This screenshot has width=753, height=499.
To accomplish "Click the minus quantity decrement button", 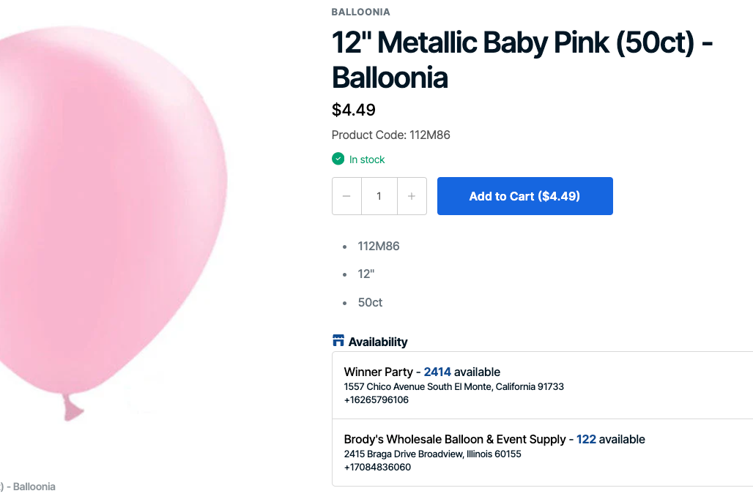I will click(346, 196).
